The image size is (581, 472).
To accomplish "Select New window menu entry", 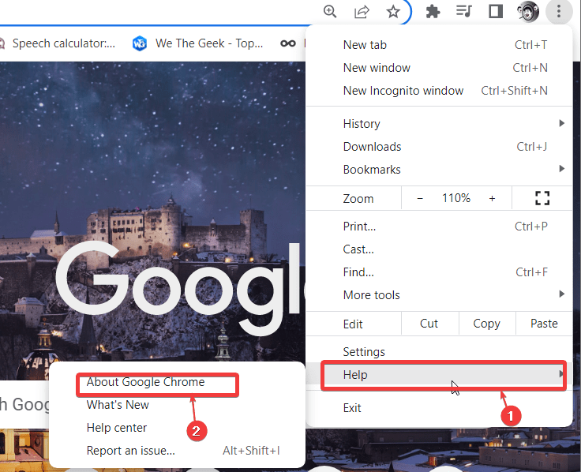I will (x=439, y=68).
